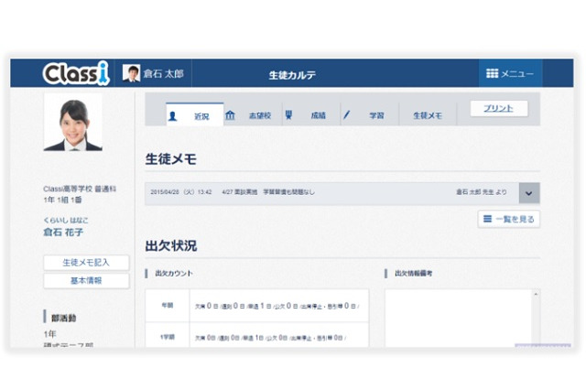Open the メニュー grid menu
586x390 pixels.
point(510,73)
